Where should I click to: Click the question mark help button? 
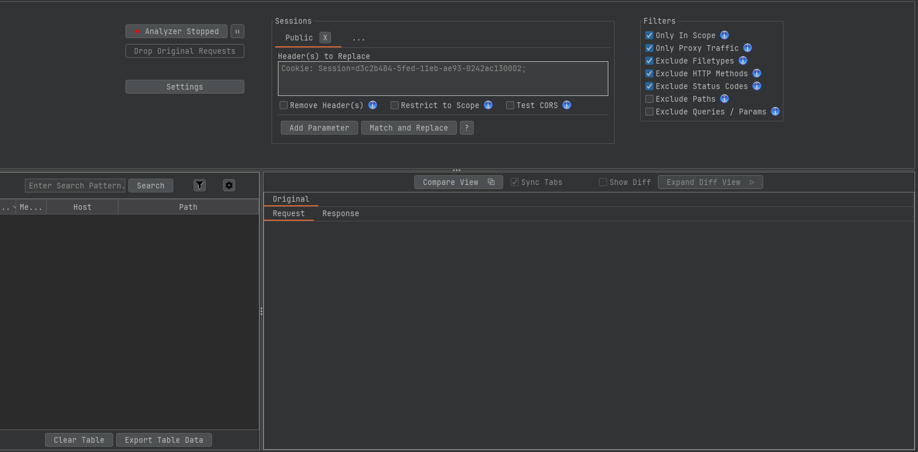click(x=467, y=128)
